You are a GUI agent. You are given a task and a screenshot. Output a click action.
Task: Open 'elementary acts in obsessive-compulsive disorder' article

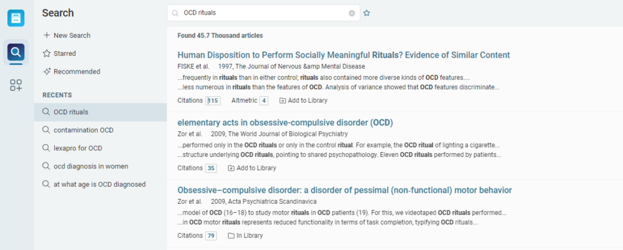tap(285, 123)
